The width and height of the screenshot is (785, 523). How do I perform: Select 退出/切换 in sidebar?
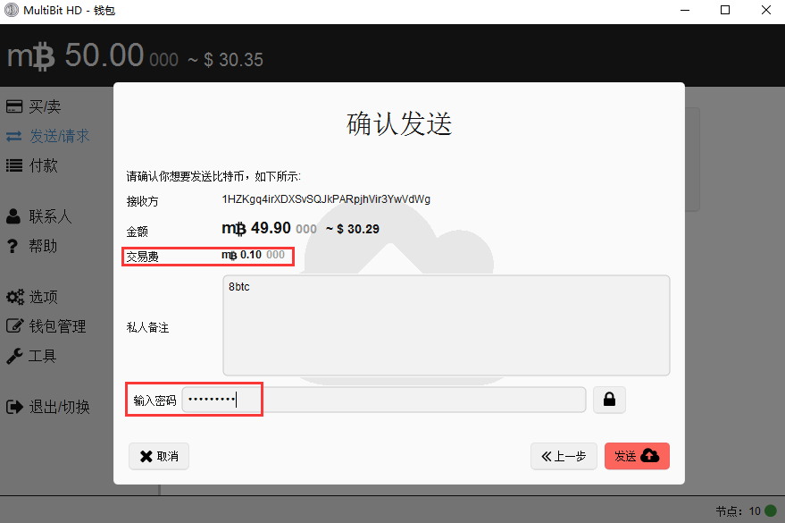(x=59, y=407)
